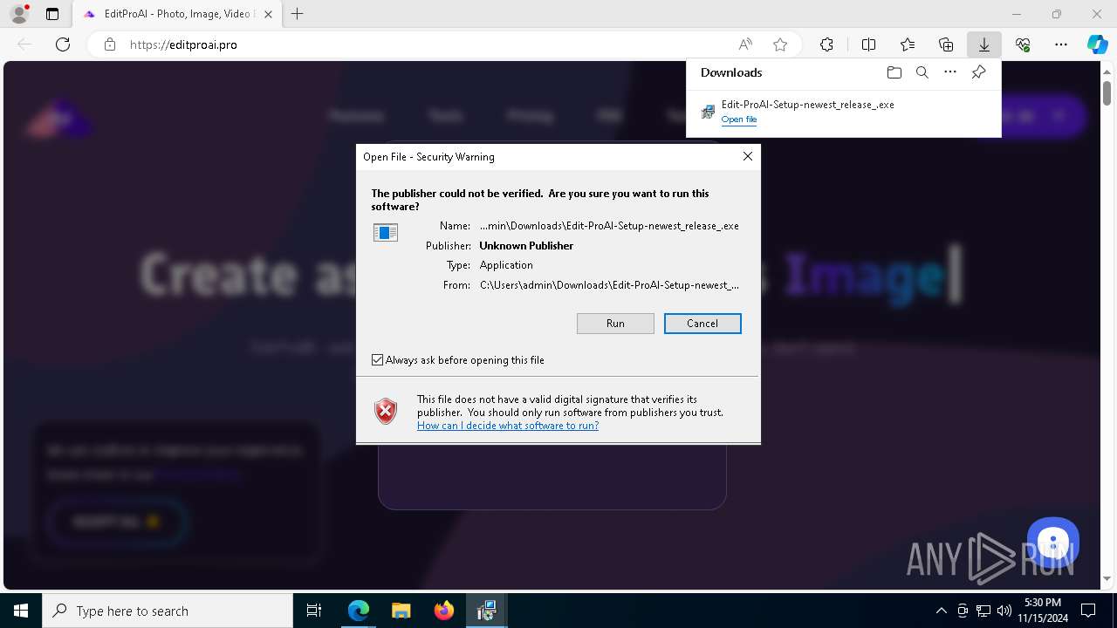This screenshot has height=628, width=1117.
Task: Open Browser essentials heart icon
Action: pyautogui.click(x=1023, y=44)
